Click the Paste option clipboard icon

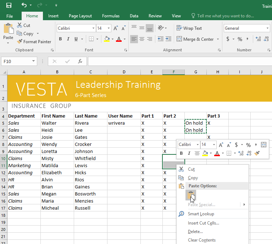tap(190, 195)
